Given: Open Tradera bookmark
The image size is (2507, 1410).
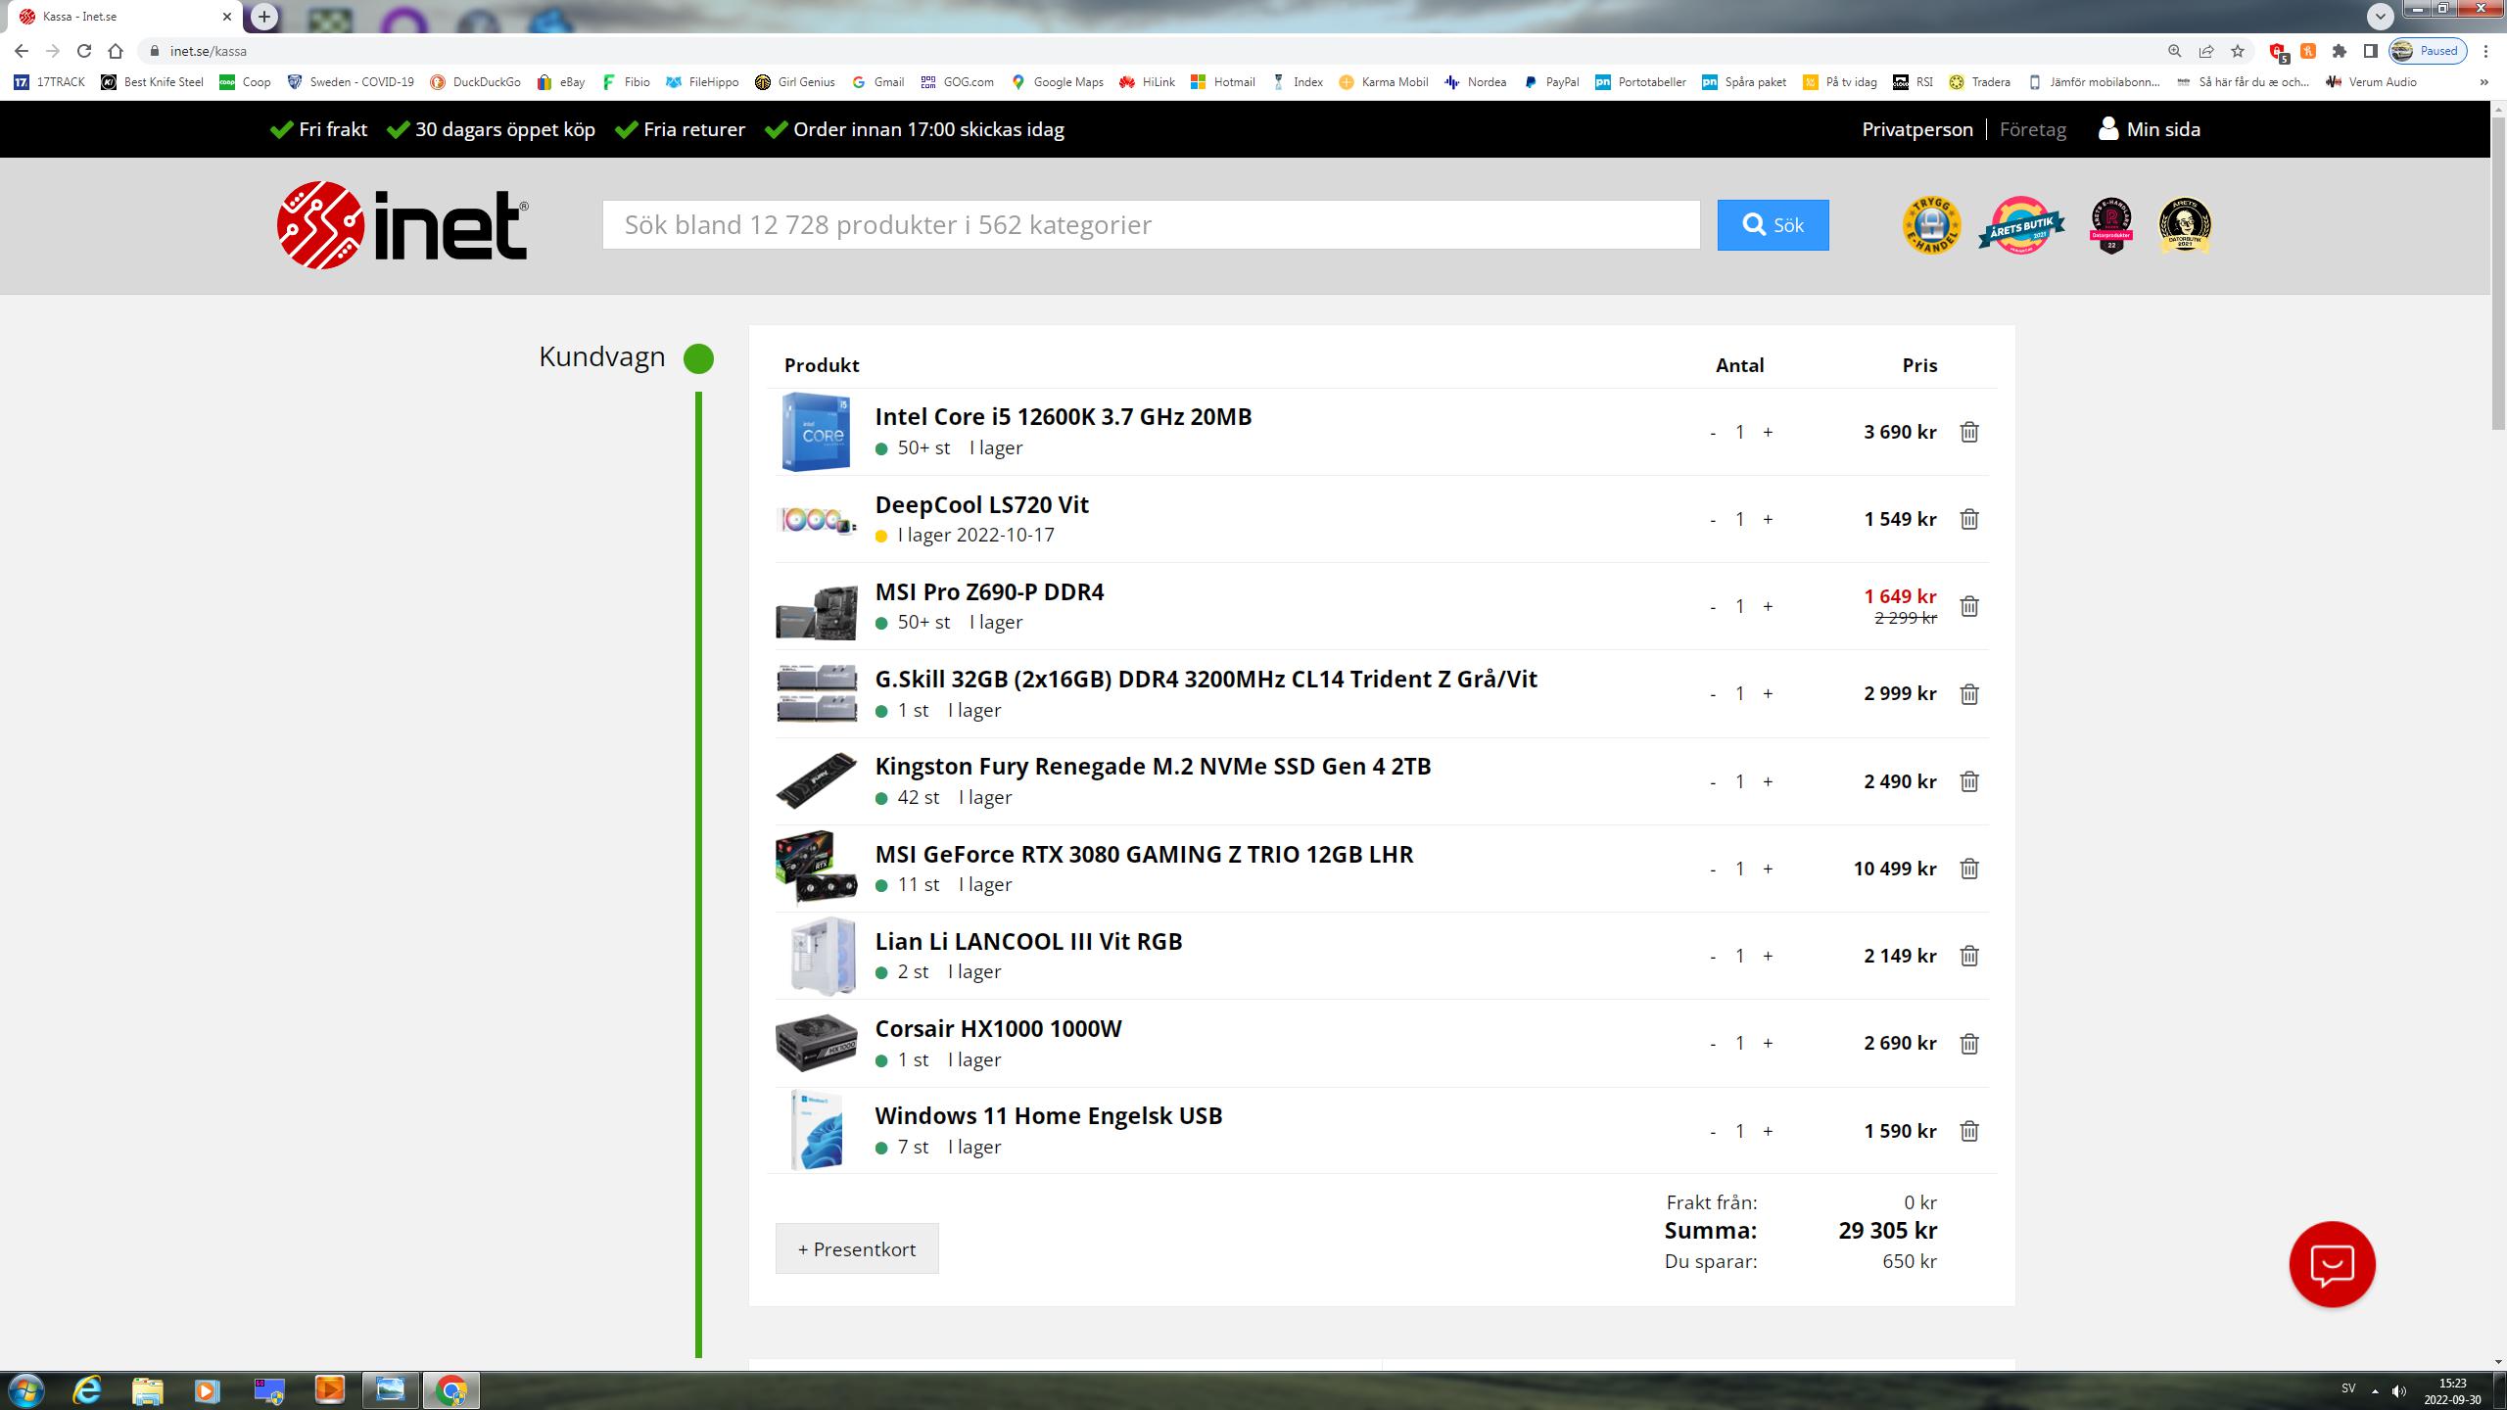Looking at the screenshot, I should click(1979, 82).
